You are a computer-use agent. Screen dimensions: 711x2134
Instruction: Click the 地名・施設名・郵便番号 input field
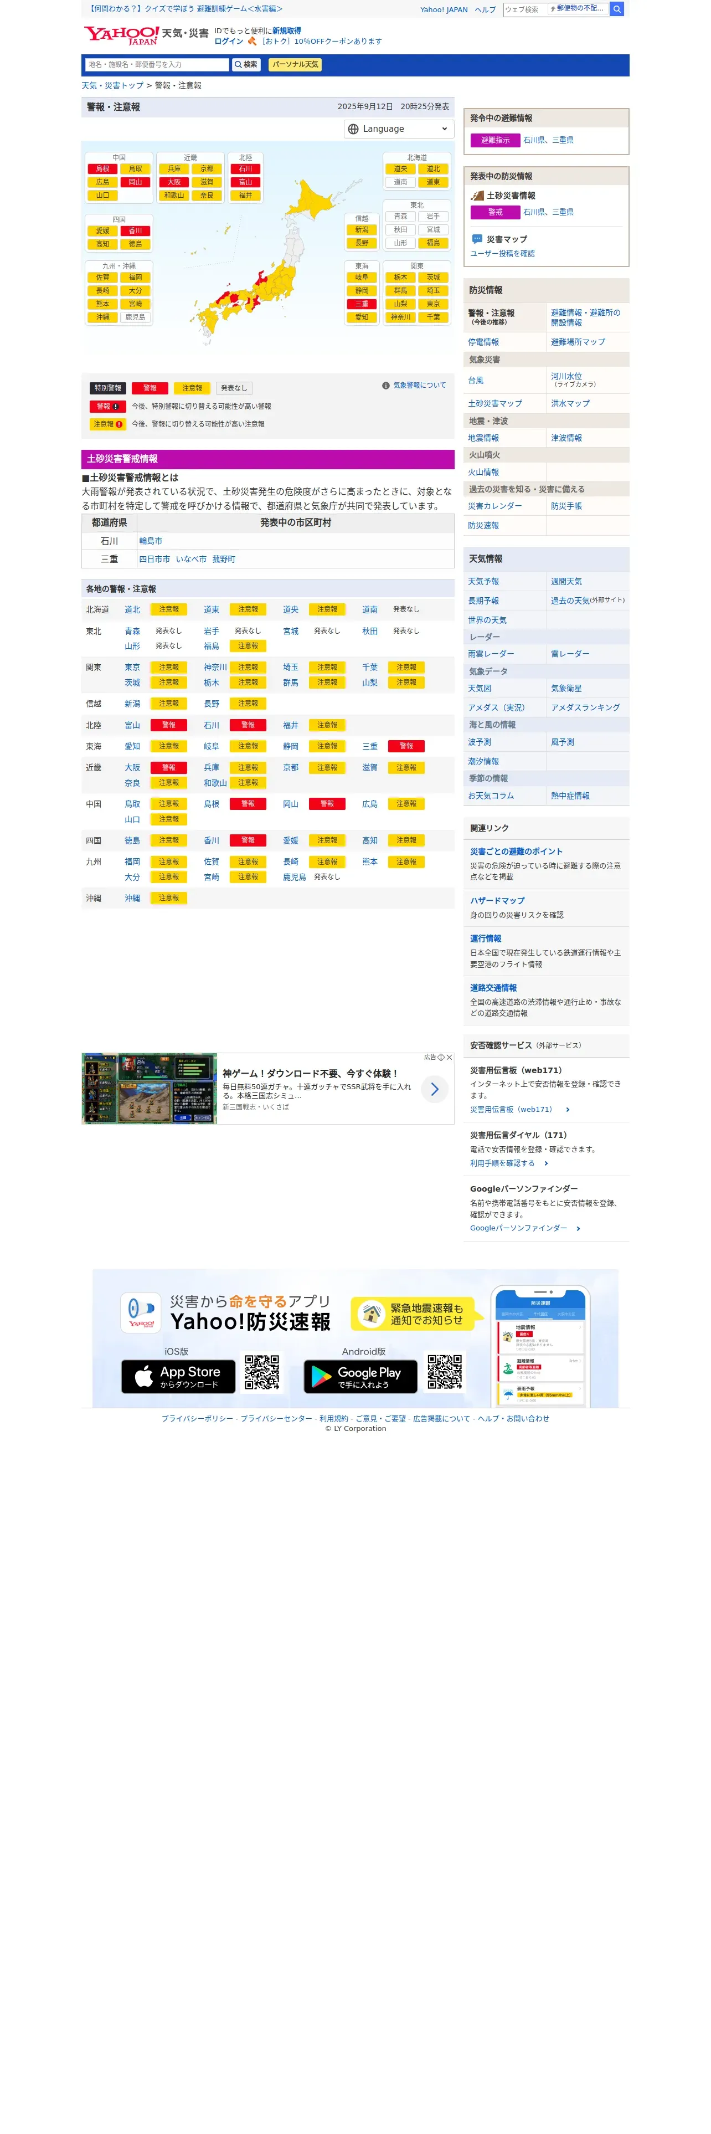coord(157,65)
